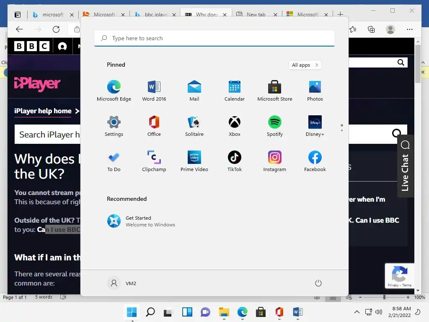Open Microsoft Store in the pinned apps
The image size is (429, 322).
(x=275, y=91)
